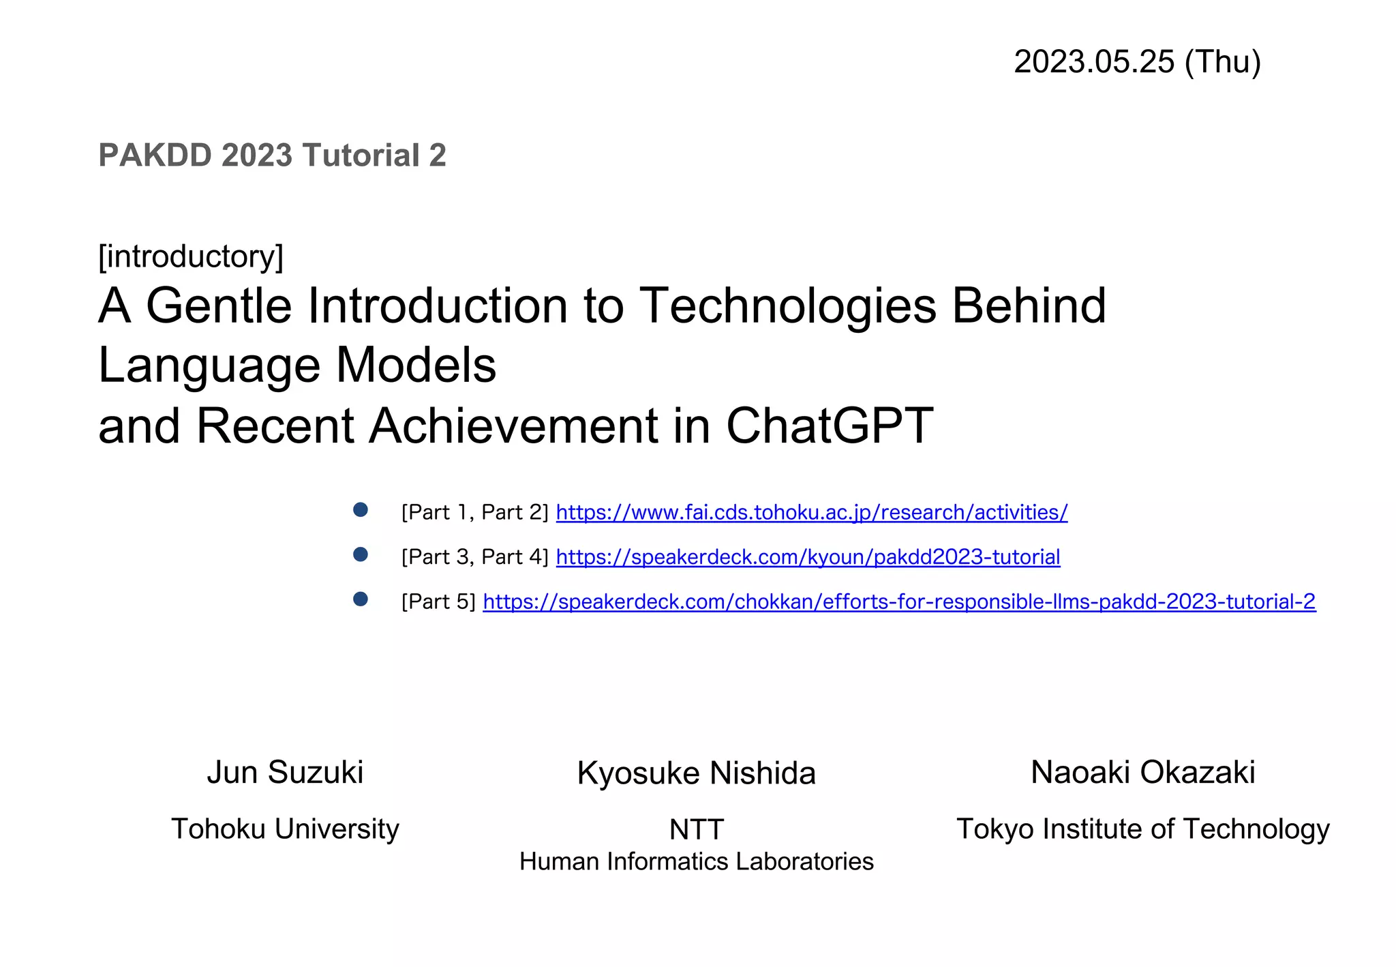Screen dimensions: 1396x967
Task: Click the Tohoku University affiliation
Action: [285, 829]
